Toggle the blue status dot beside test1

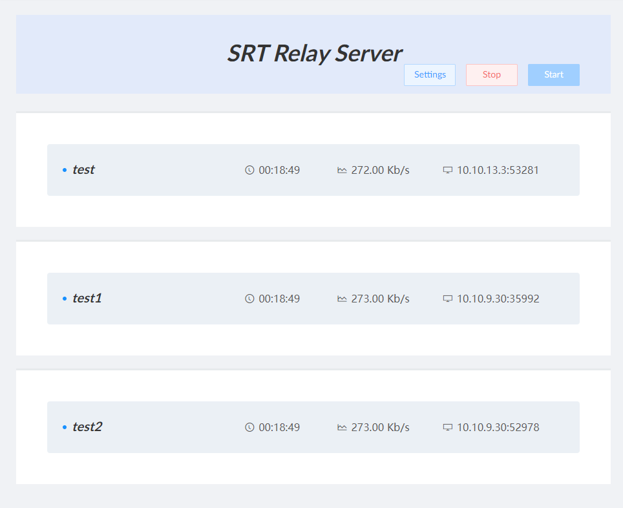click(64, 299)
